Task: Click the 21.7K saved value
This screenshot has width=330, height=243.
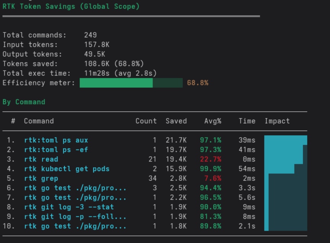Action: [176, 140]
